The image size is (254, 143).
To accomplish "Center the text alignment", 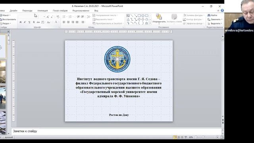I will (x=68, y=22).
